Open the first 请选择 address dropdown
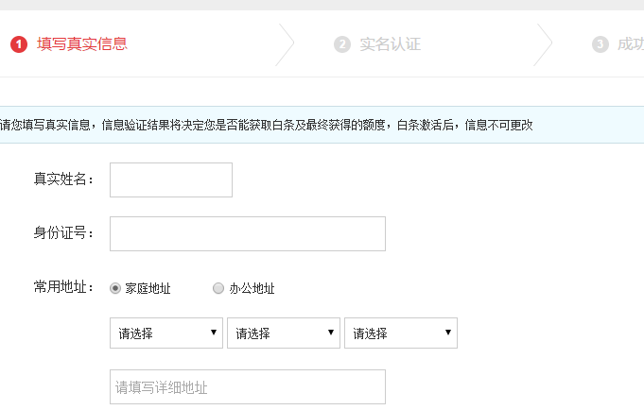The height and width of the screenshot is (410, 644). pos(166,333)
